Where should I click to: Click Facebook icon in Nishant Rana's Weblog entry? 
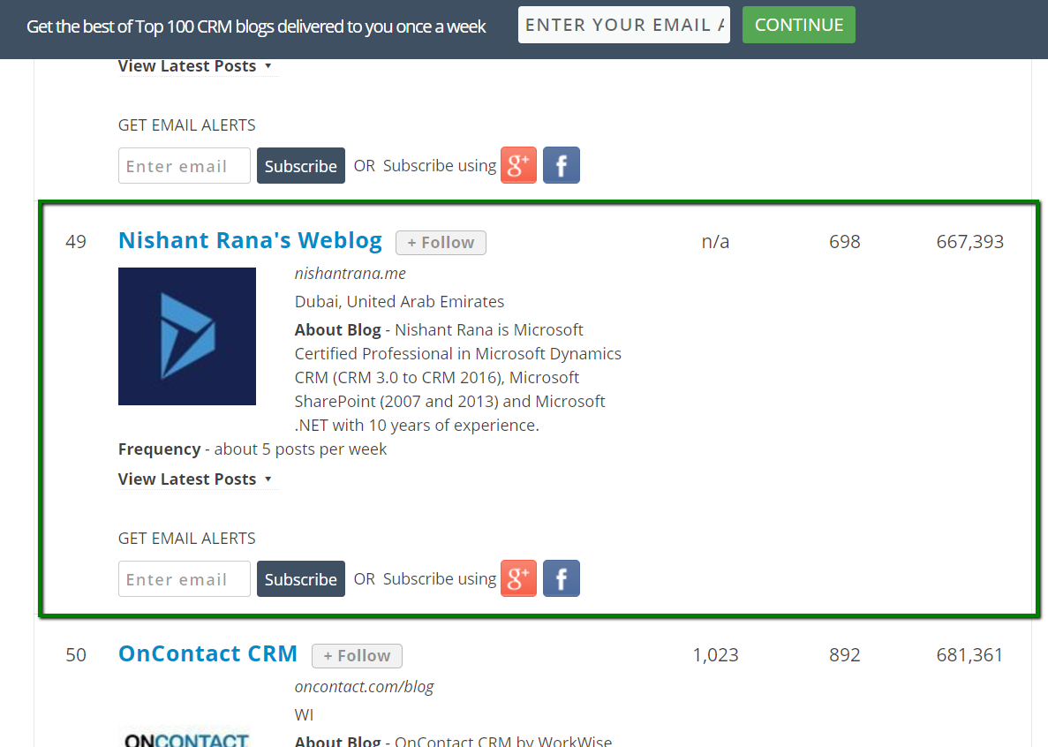coord(561,579)
